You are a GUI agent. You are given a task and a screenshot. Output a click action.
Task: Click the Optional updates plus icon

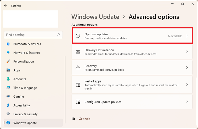[x=78, y=36]
